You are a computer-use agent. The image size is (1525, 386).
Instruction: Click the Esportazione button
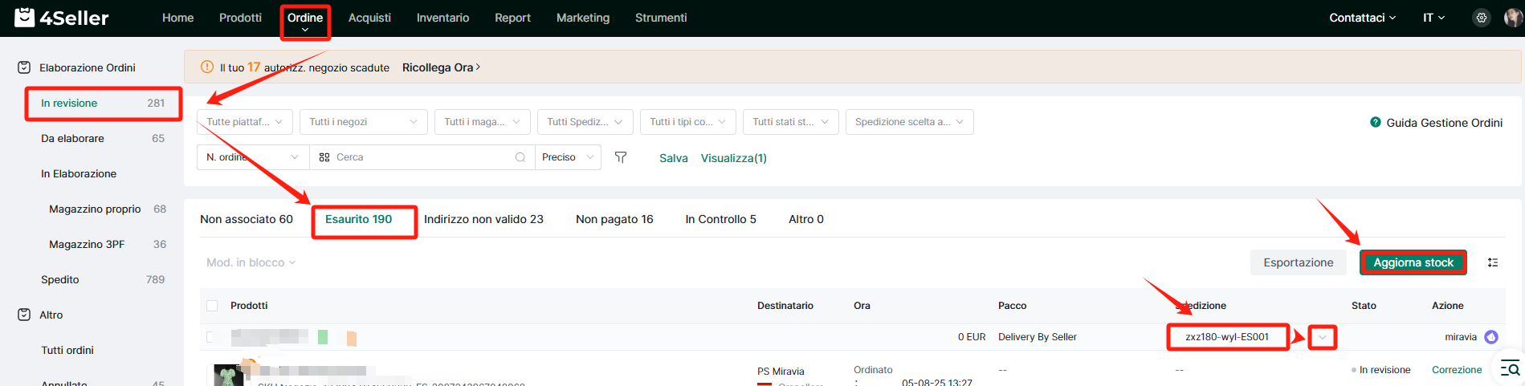coord(1299,262)
